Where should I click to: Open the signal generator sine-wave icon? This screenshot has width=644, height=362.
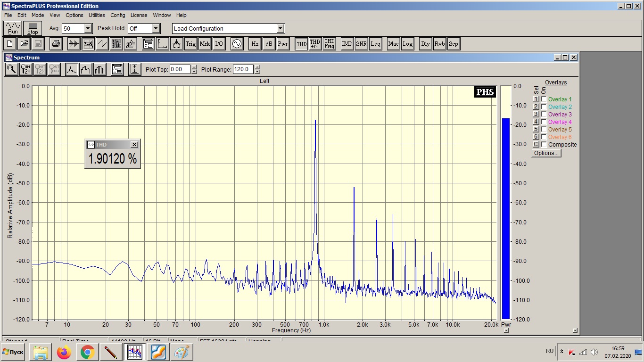click(237, 44)
